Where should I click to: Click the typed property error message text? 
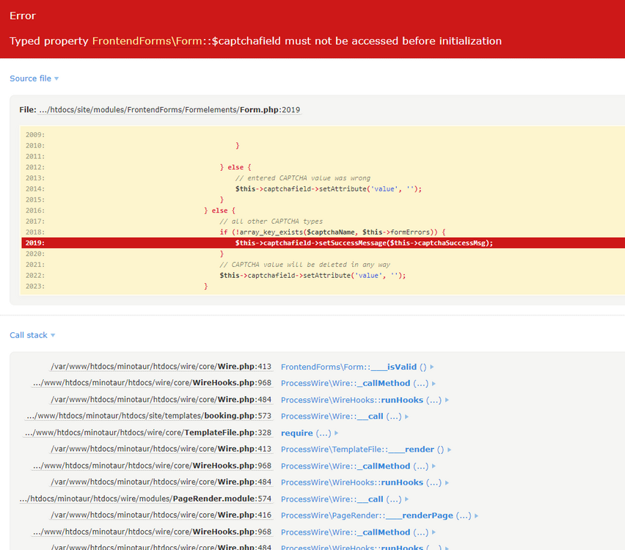(255, 41)
